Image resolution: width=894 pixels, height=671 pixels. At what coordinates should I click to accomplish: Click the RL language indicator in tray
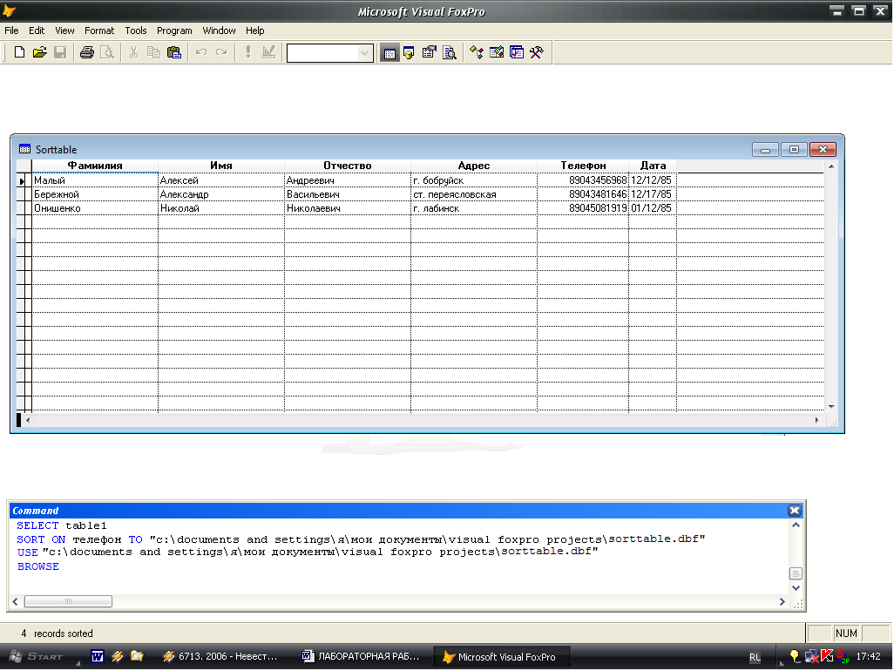(755, 657)
